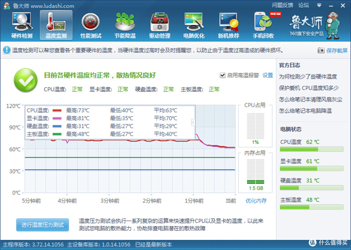Screen dimensions: 351x250
Task: Click the 电脑状态 heading
Action: 291,129
